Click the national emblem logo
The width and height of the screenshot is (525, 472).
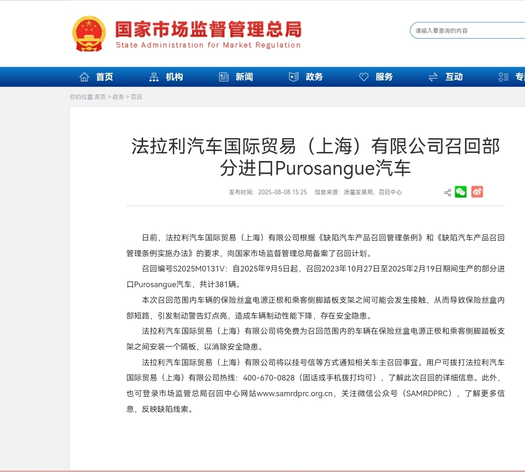click(x=89, y=33)
